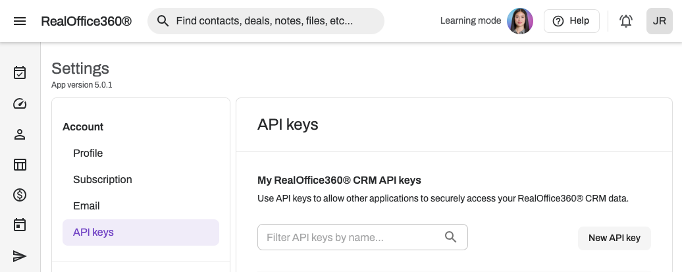
Task: Click the Learning mode profile picture
Action: 520,21
